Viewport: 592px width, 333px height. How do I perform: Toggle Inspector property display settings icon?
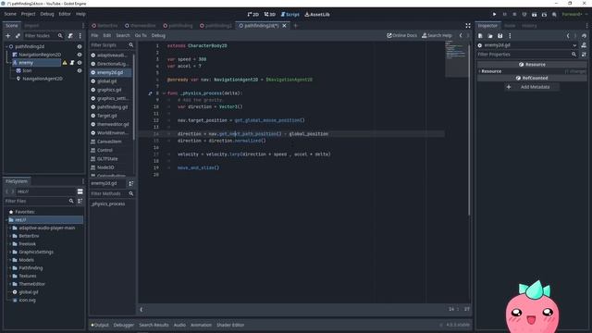coord(584,55)
